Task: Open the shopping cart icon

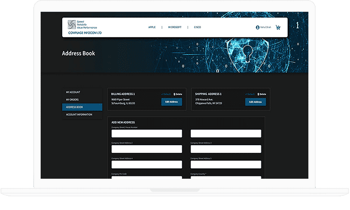Action: pos(278,28)
